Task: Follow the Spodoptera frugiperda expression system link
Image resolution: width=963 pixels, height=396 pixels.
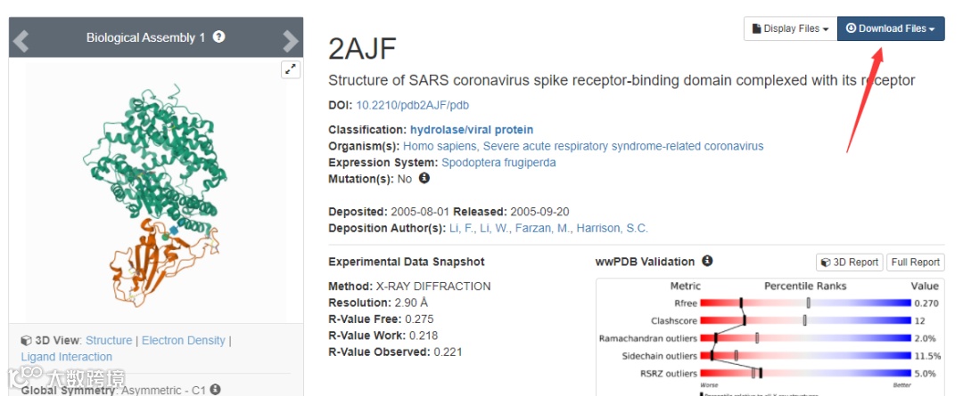Action: 498,162
